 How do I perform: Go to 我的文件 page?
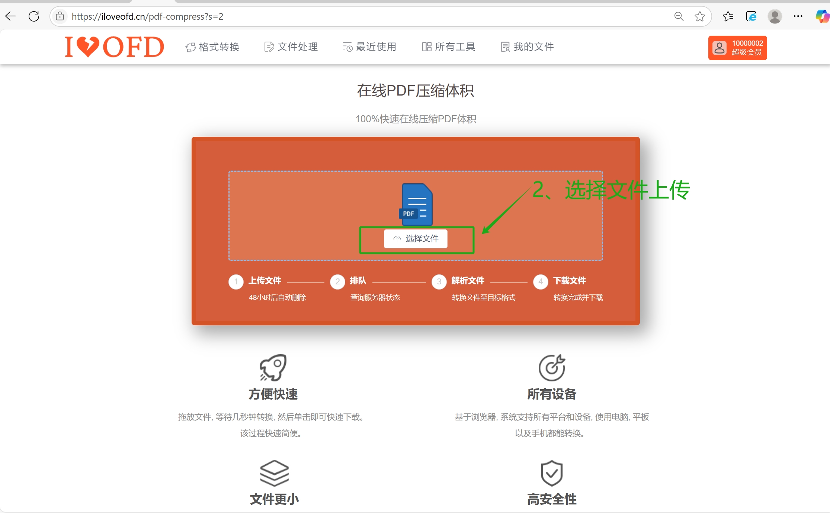pyautogui.click(x=527, y=47)
